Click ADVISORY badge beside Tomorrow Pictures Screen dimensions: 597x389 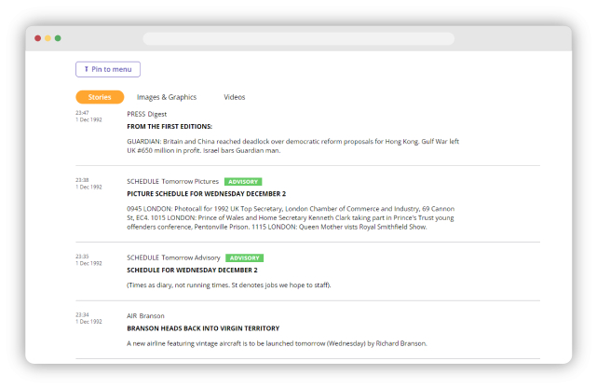click(243, 181)
